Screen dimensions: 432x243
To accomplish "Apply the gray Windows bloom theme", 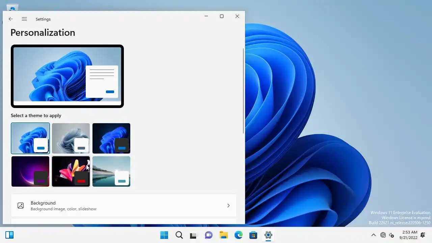I will click(x=71, y=138).
